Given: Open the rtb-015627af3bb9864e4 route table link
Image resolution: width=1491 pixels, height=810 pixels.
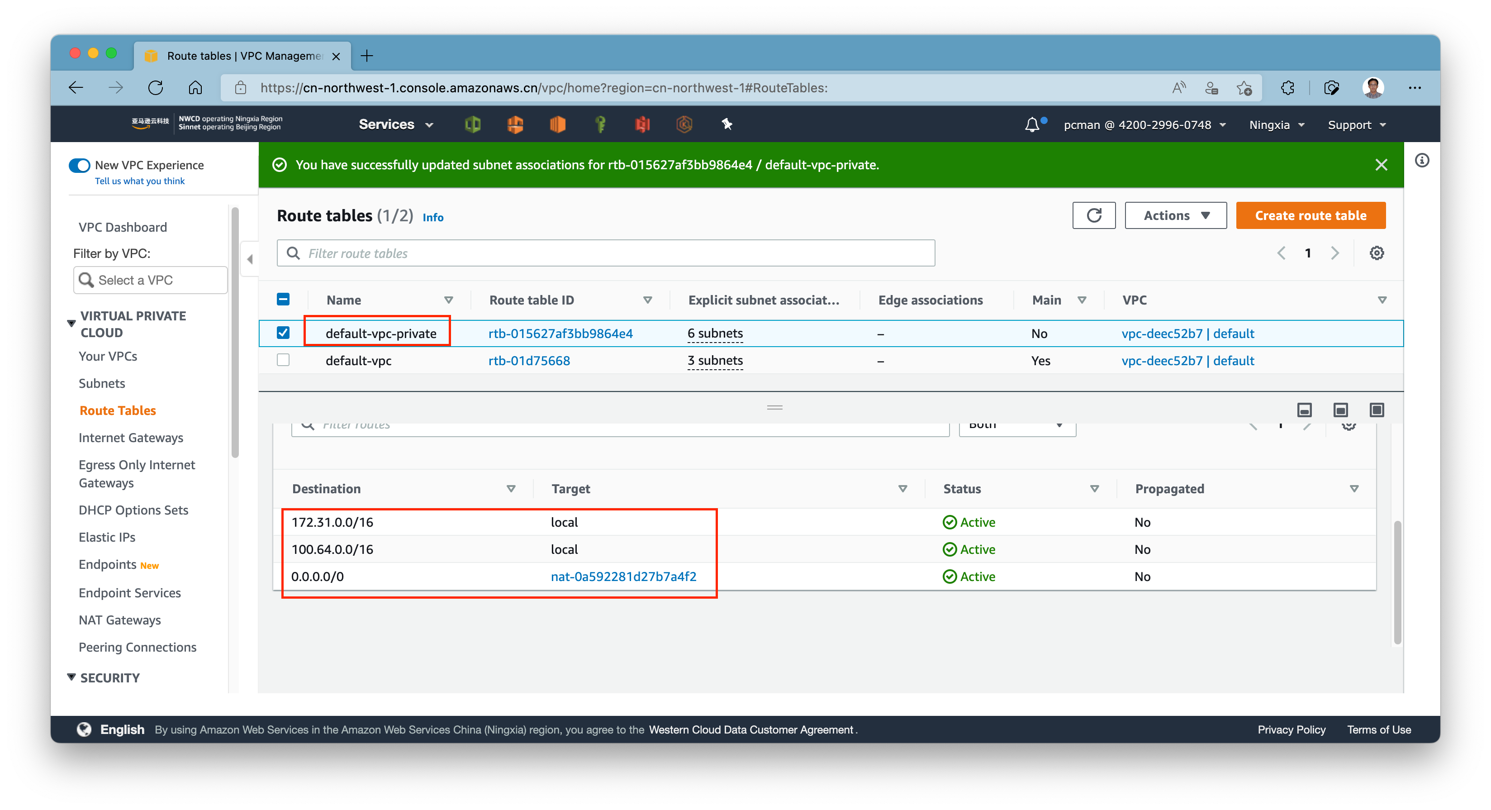Looking at the screenshot, I should (x=560, y=334).
